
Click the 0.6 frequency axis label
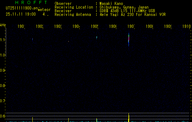coord(3,116)
